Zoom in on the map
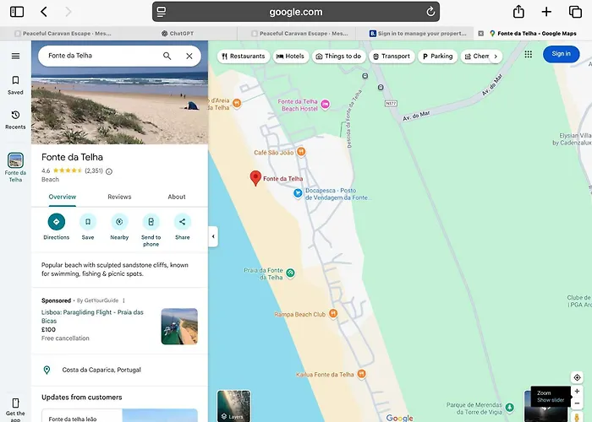Image resolution: width=592 pixels, height=422 pixels. tap(577, 391)
